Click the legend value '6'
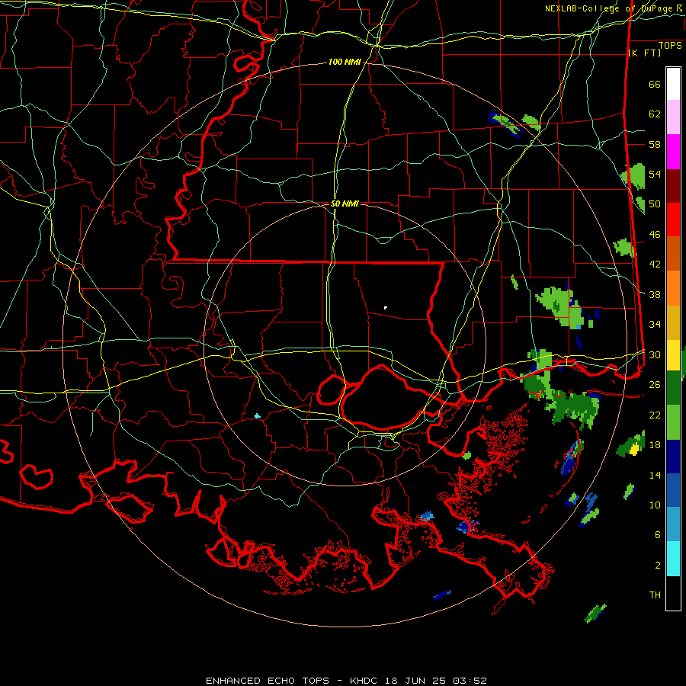The height and width of the screenshot is (686, 686). [658, 535]
